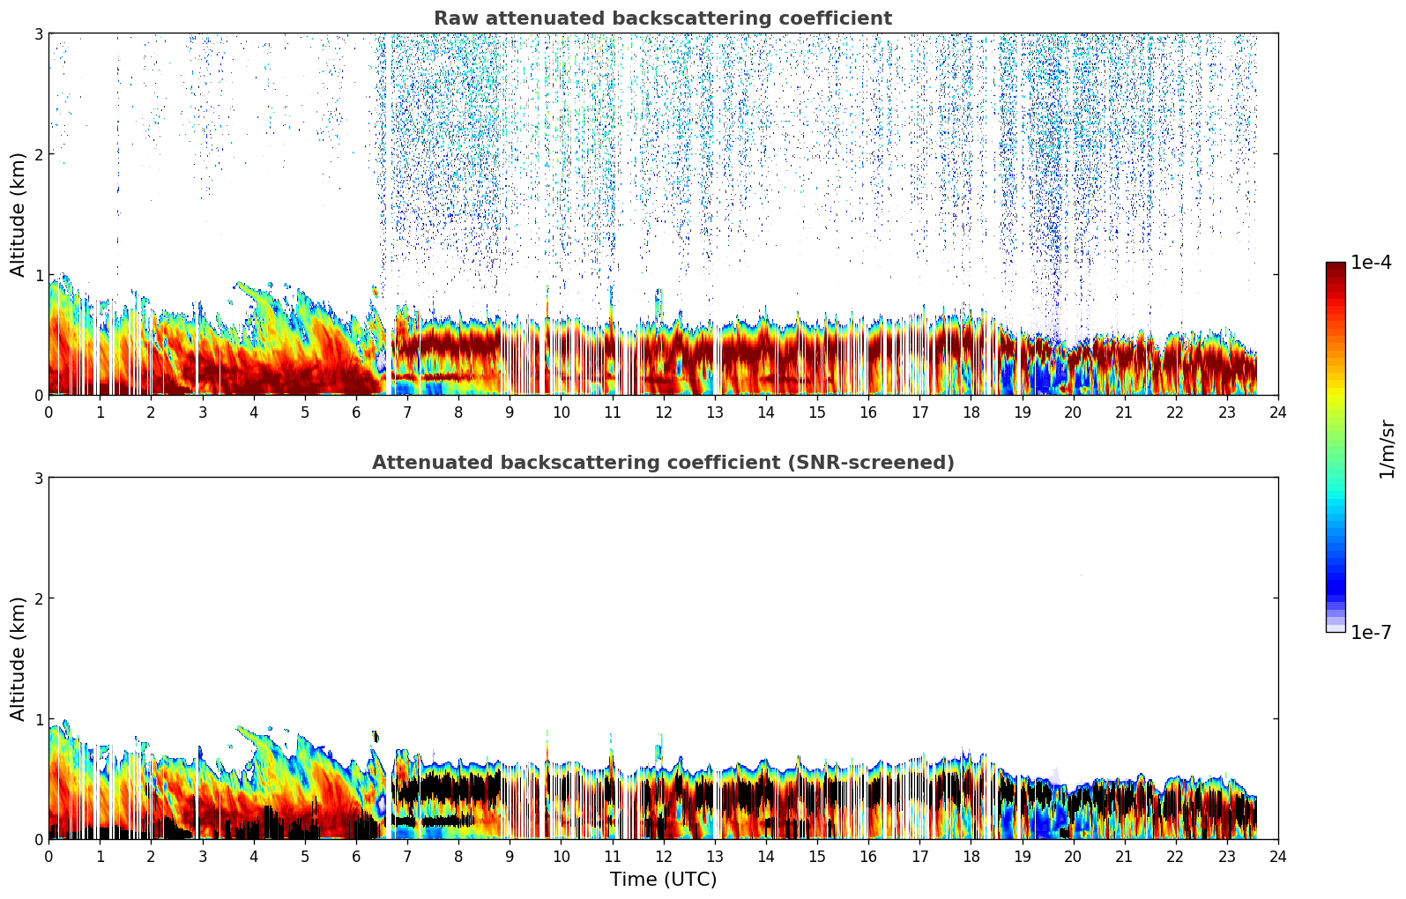
Task: Click time tick "8" under the SNR-screened plot
Action: [458, 856]
